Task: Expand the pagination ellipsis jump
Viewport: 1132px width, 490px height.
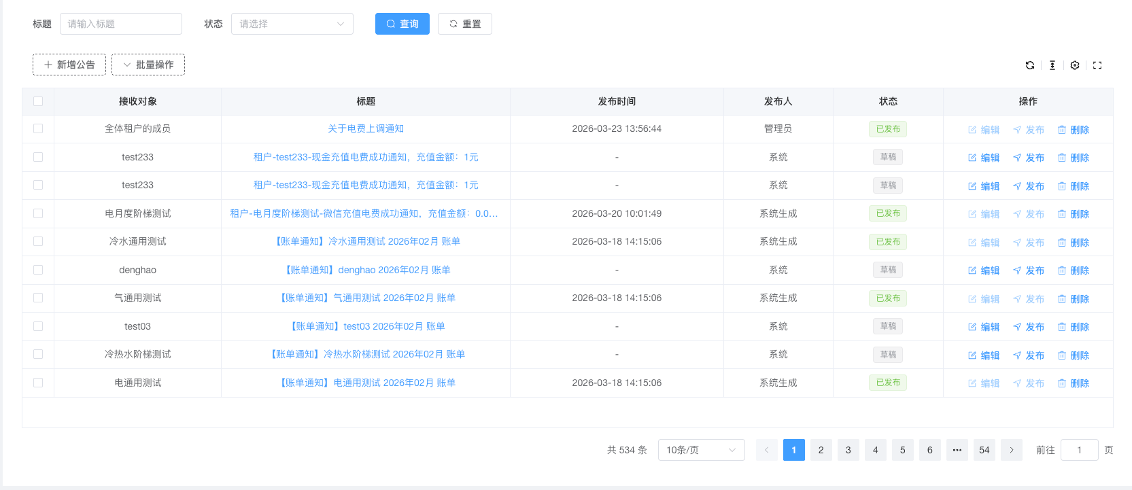Action: [957, 450]
